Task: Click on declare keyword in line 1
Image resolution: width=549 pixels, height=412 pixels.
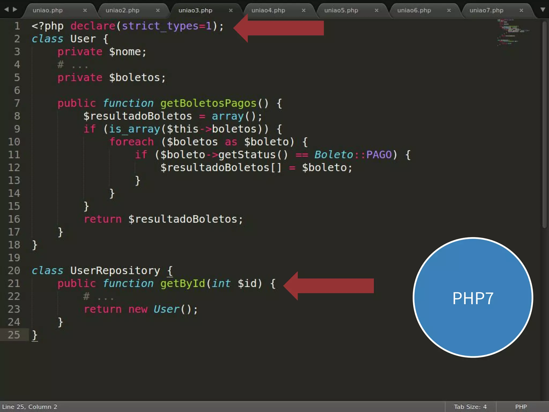Action: tap(93, 26)
